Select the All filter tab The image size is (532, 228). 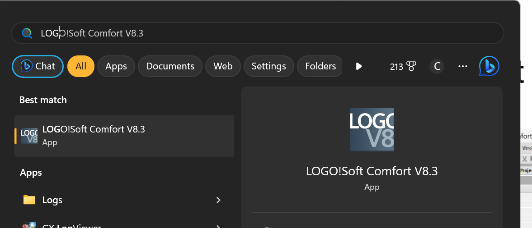(x=81, y=66)
